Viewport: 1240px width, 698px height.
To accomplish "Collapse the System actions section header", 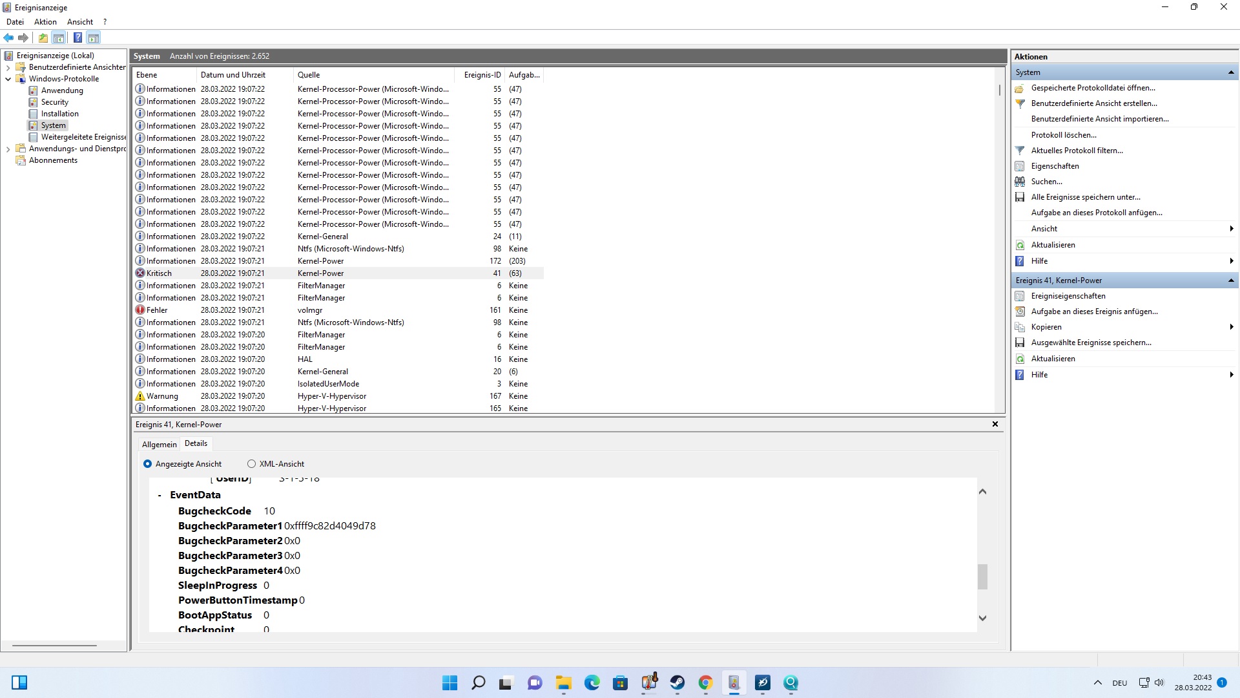I will click(1230, 72).
